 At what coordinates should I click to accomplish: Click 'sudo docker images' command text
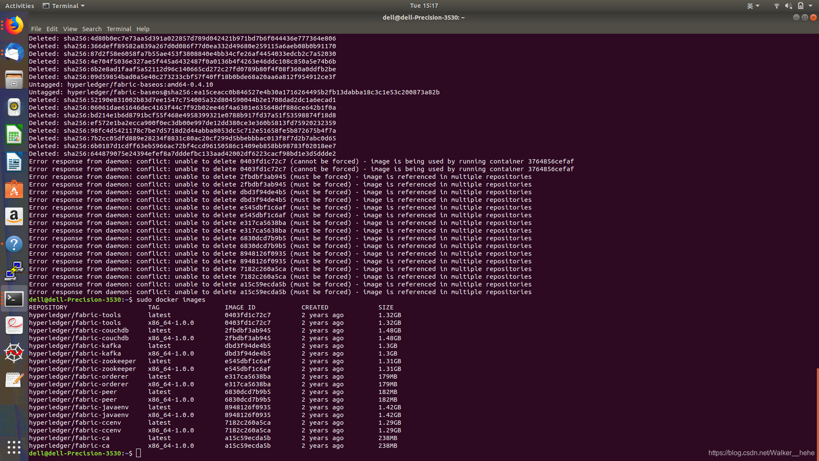point(171,300)
